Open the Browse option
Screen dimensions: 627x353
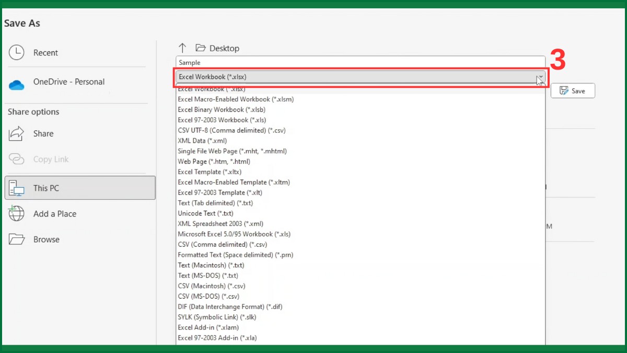click(x=47, y=239)
